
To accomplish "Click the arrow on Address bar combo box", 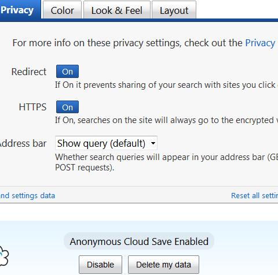I will (153, 143).
